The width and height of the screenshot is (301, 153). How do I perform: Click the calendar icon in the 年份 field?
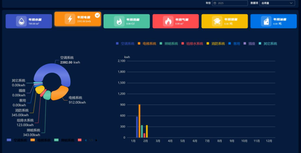[x=215, y=3]
